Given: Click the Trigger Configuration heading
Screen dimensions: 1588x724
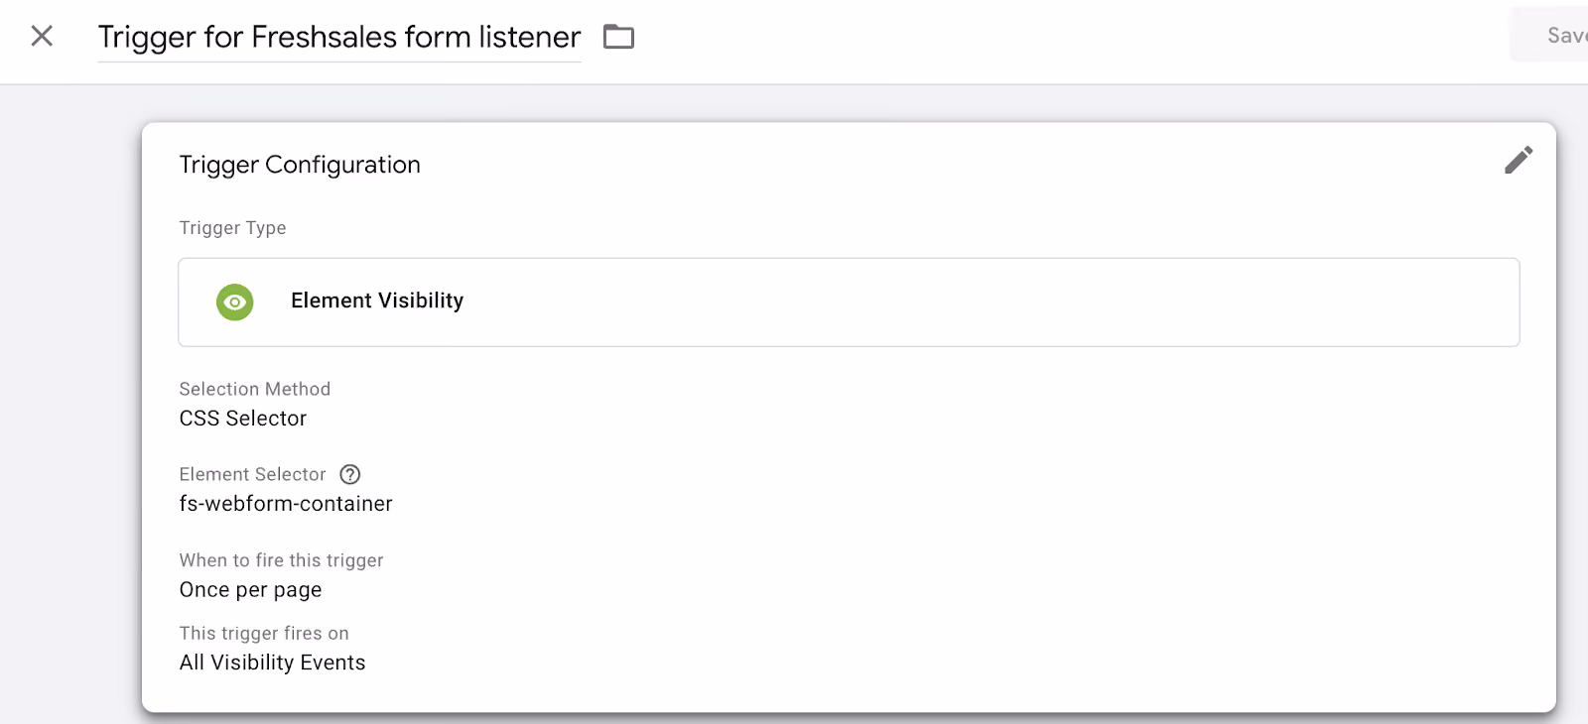Looking at the screenshot, I should (x=300, y=165).
